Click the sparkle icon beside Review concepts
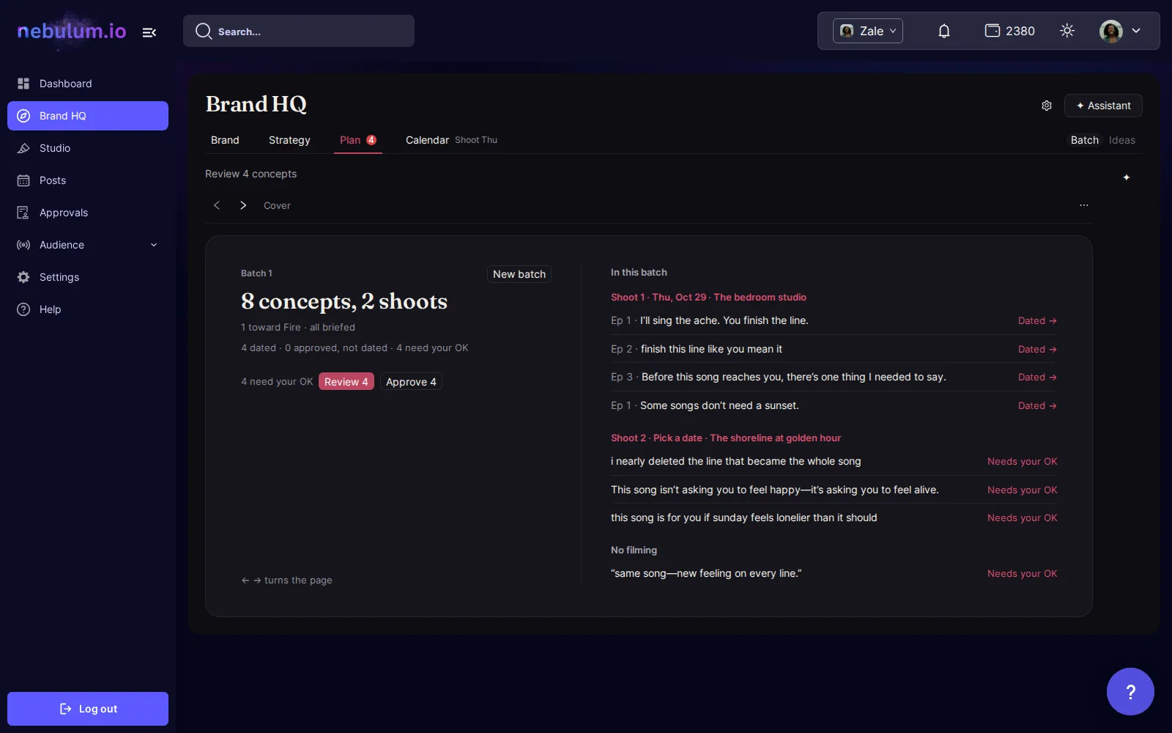The height and width of the screenshot is (733, 1172). click(1127, 177)
